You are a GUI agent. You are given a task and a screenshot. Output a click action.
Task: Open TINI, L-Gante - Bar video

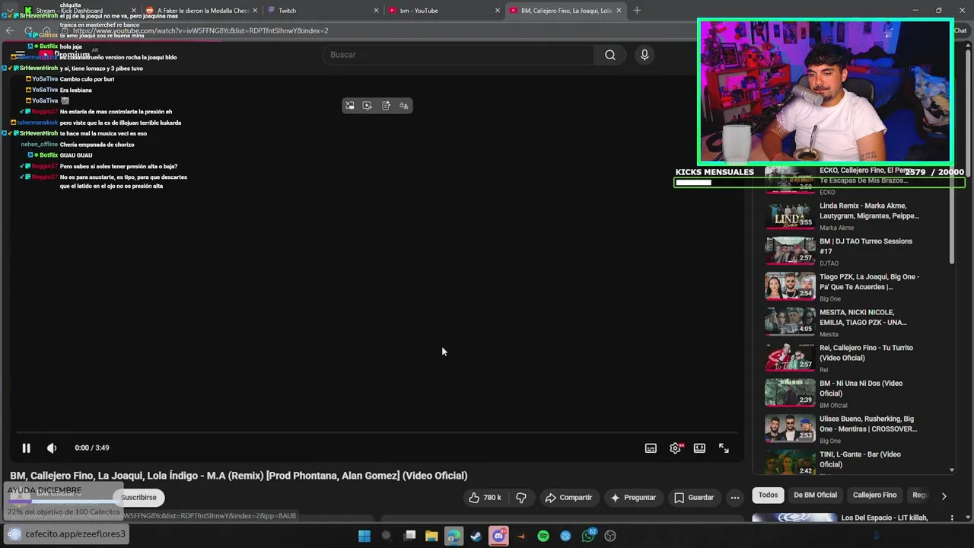[860, 459]
